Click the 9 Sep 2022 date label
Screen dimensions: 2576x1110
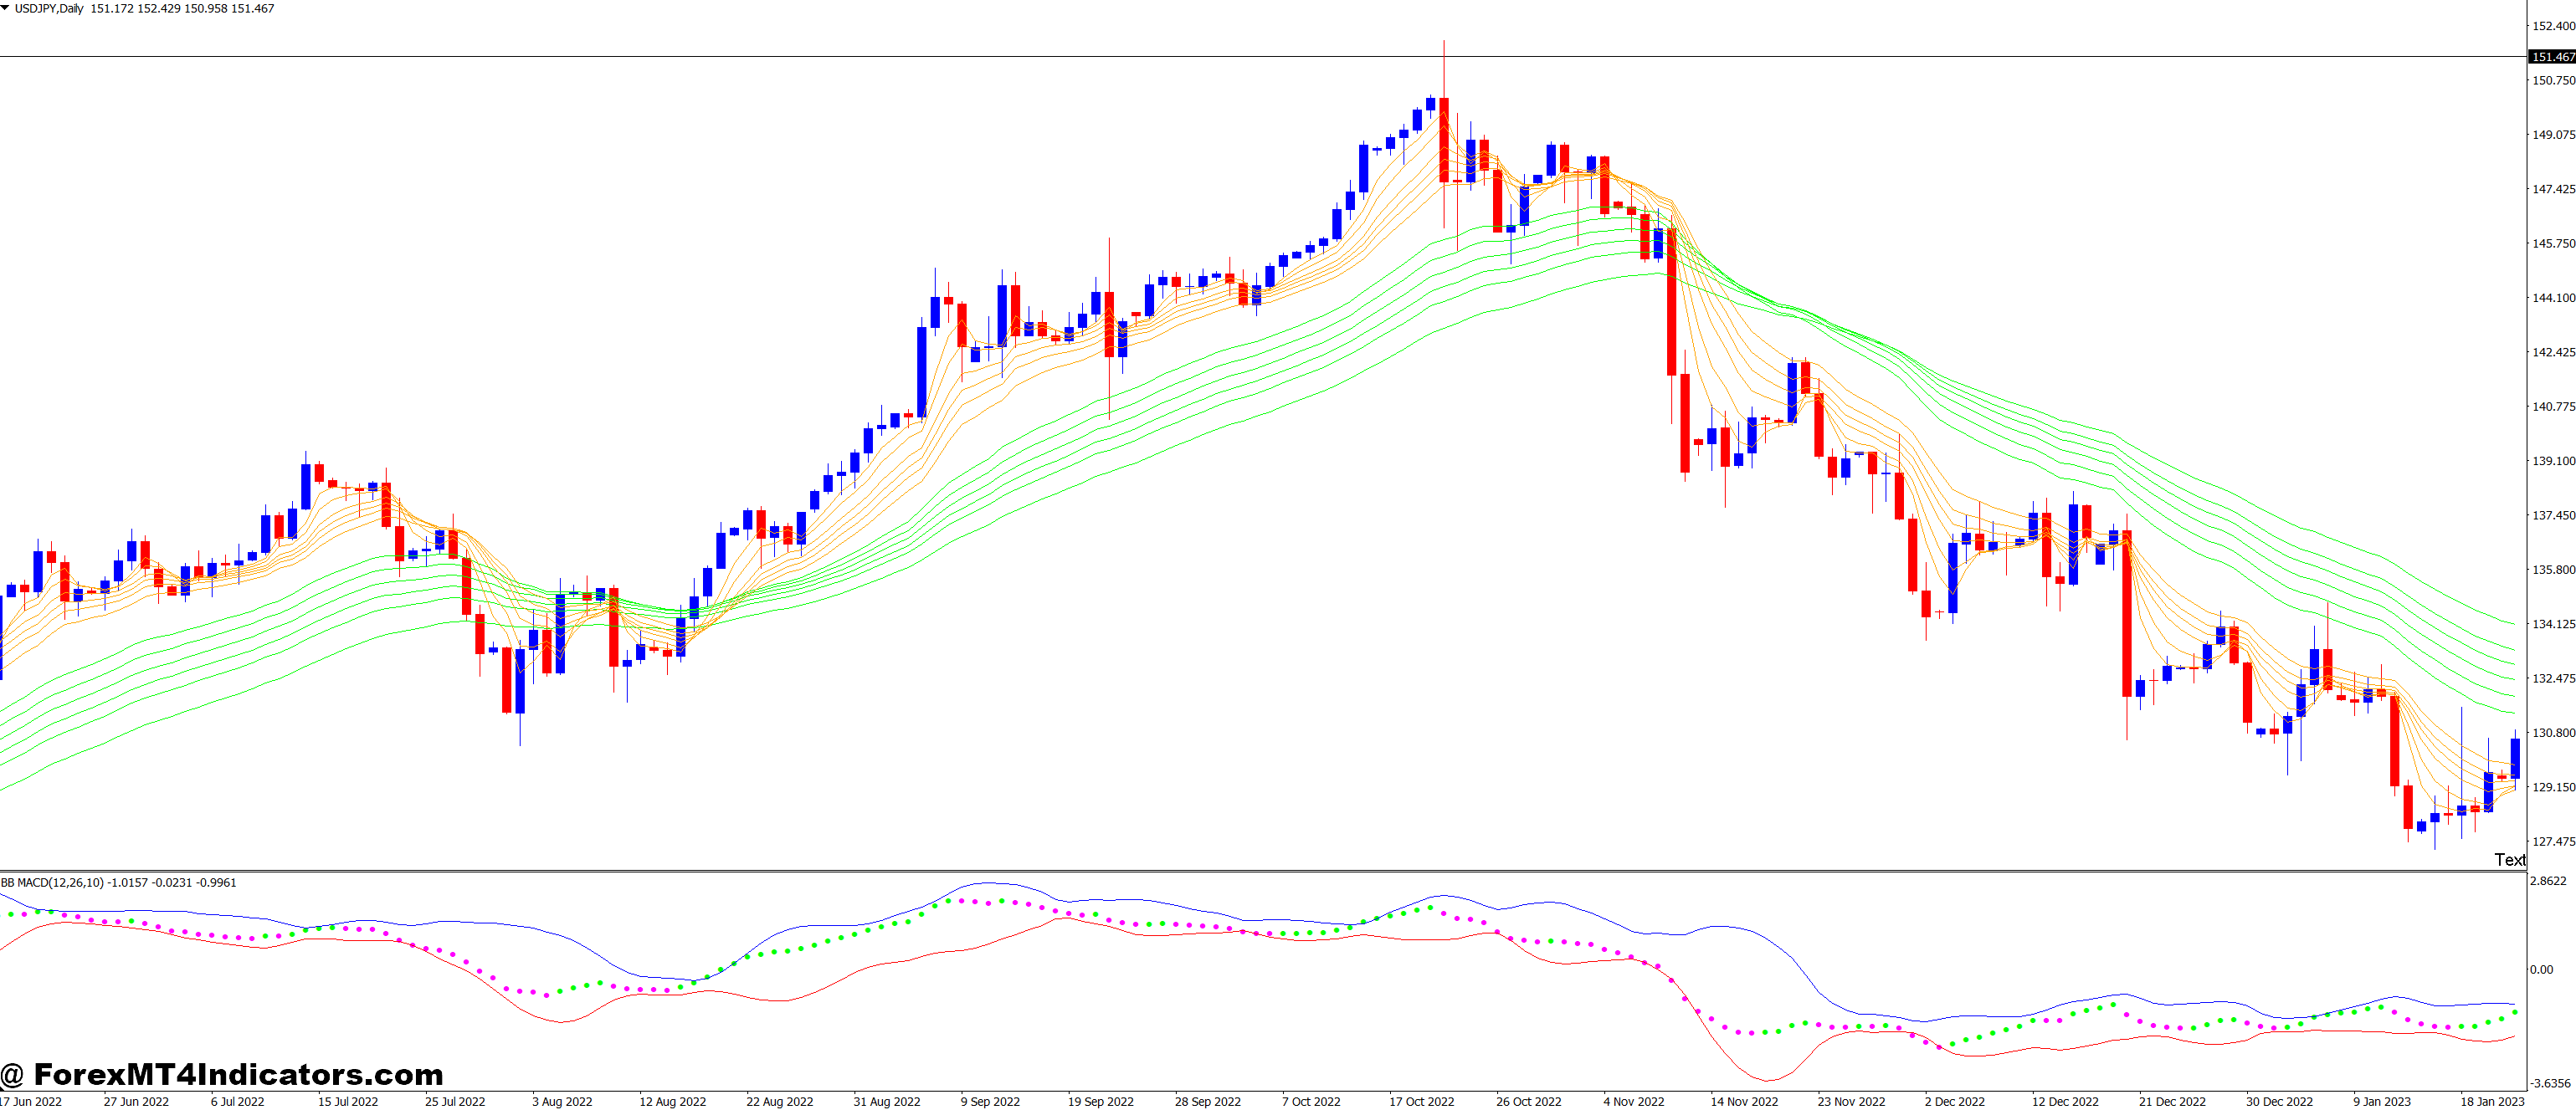pyautogui.click(x=990, y=1101)
